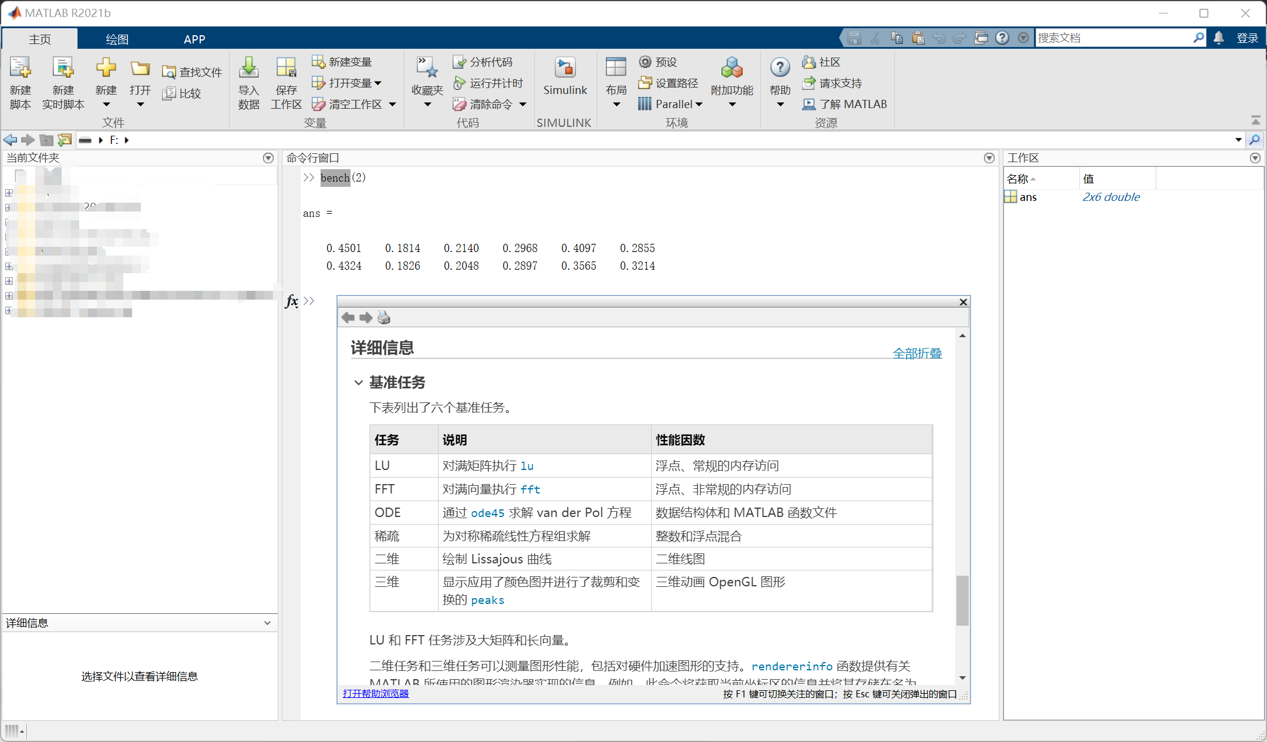Viewport: 1267px width, 742px height.
Task: Open the Open (打开) dropdown arrow
Action: (x=140, y=105)
